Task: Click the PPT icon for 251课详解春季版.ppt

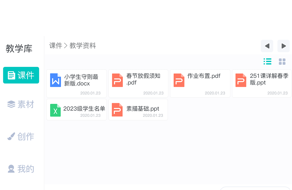Action: click(241, 80)
